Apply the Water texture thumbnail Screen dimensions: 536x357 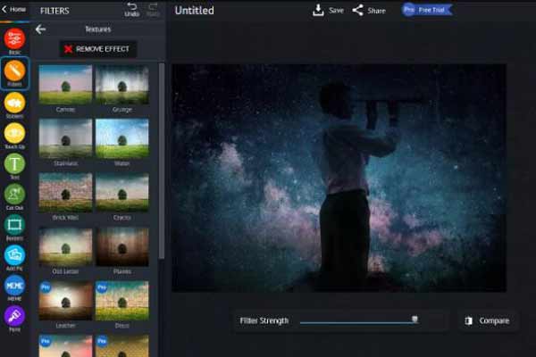click(122, 138)
